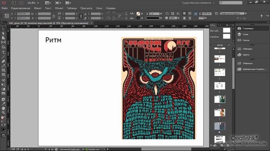Select the Note tool
Image resolution: width=270 pixels, height=151 pixels.
(3, 99)
